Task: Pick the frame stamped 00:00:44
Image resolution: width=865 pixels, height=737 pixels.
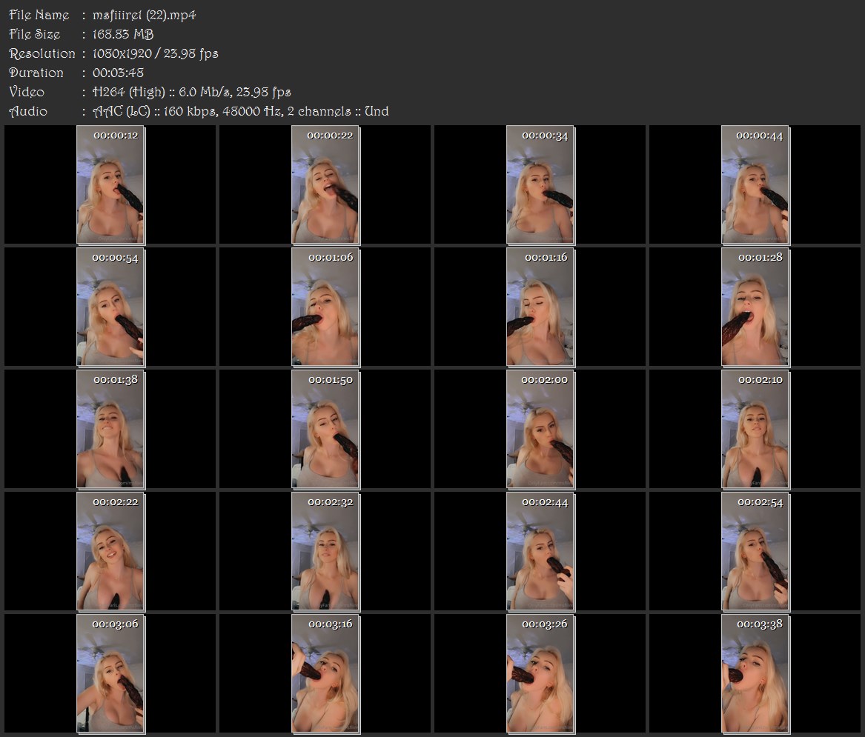Action: pyautogui.click(x=756, y=184)
